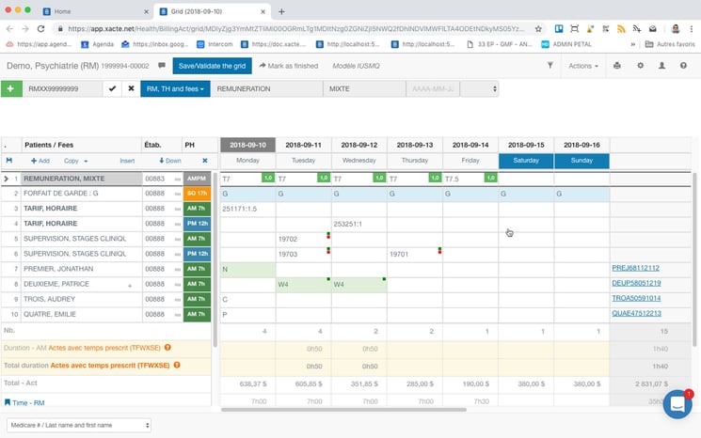
Task: Confirm with the checkmark icon
Action: pos(112,89)
